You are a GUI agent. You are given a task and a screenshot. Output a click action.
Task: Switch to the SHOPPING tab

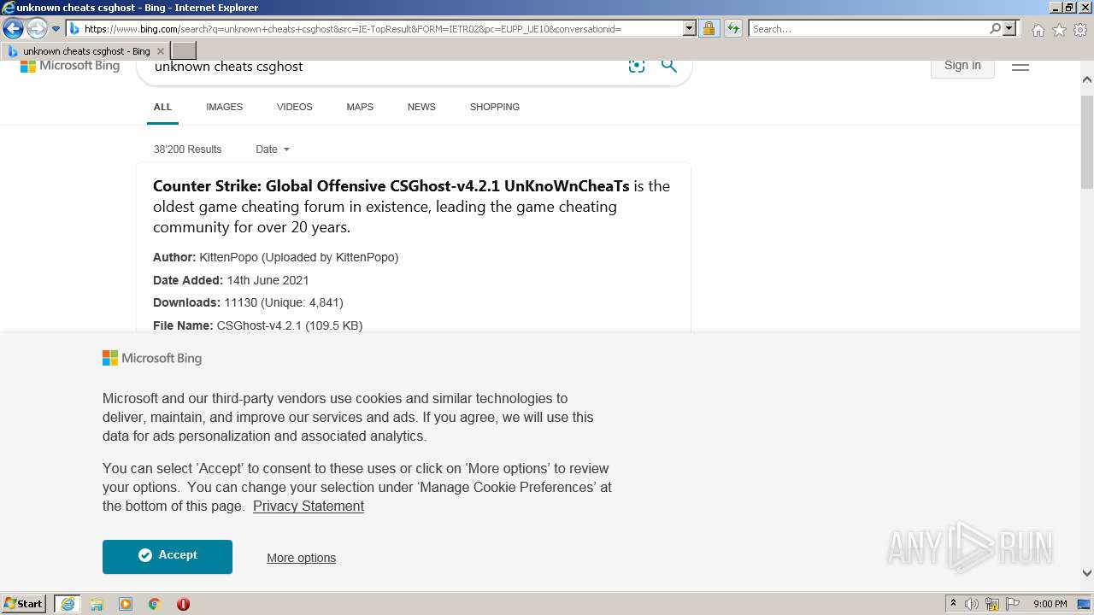[494, 107]
